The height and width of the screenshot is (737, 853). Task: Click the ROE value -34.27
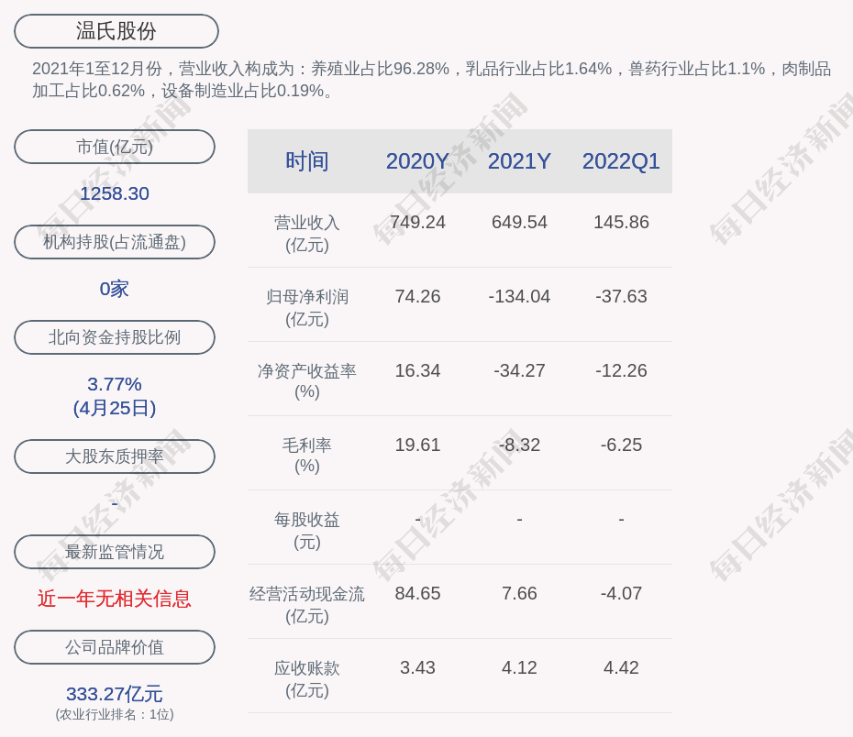519,370
